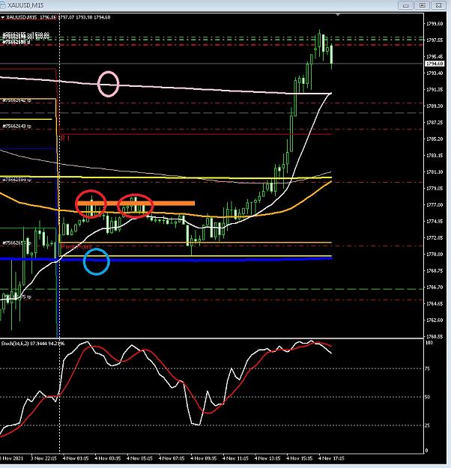The width and height of the screenshot is (451, 468).
Task: Click price scale value 1766.70
Action: point(435,287)
